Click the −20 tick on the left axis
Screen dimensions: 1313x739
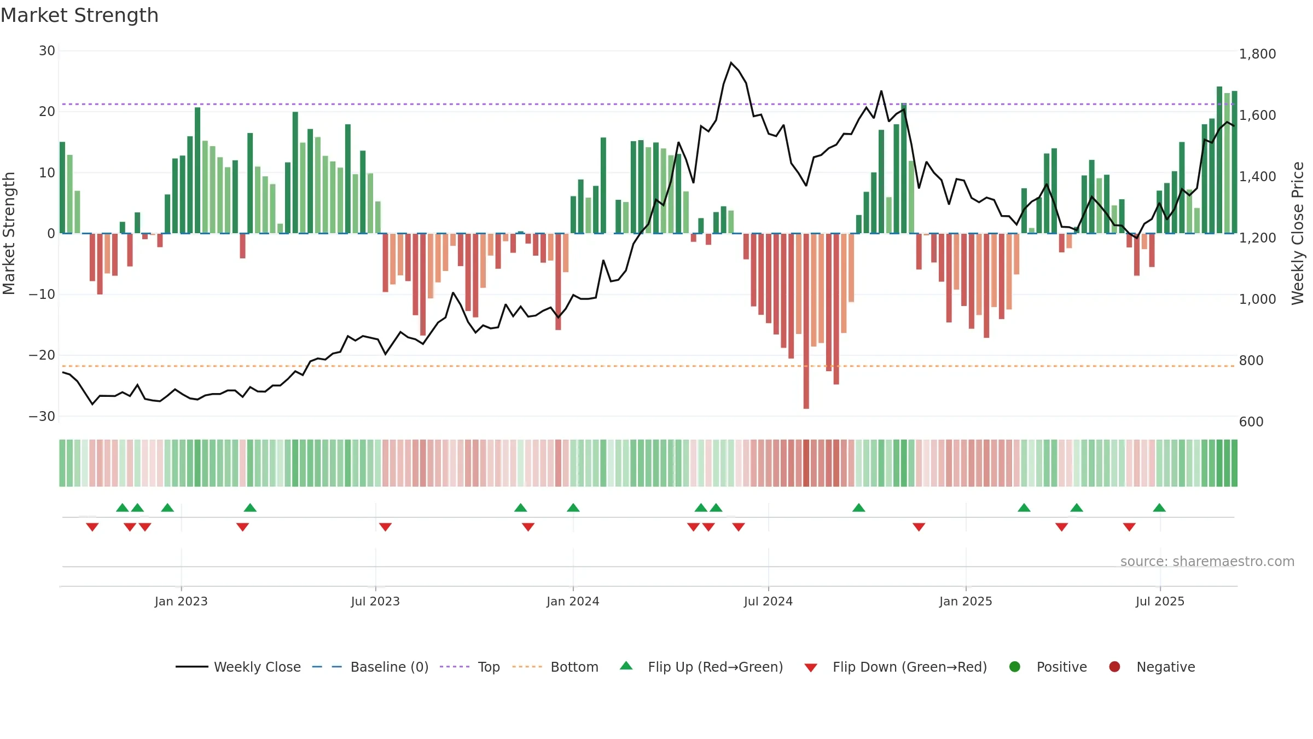click(x=42, y=355)
